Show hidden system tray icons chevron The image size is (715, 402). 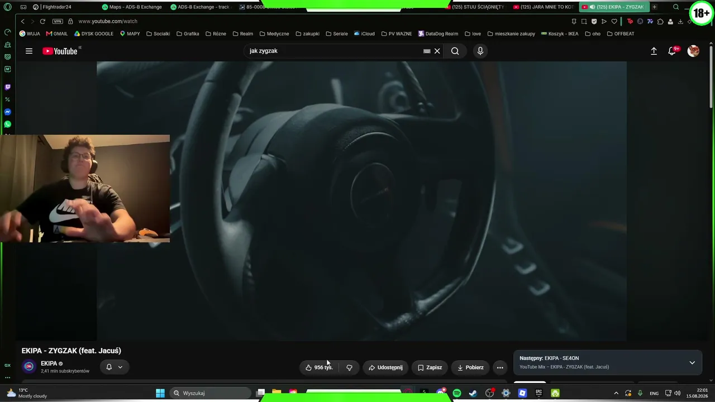tap(616, 393)
